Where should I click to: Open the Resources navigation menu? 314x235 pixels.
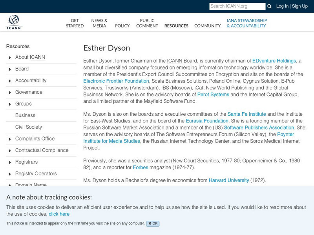(x=176, y=25)
